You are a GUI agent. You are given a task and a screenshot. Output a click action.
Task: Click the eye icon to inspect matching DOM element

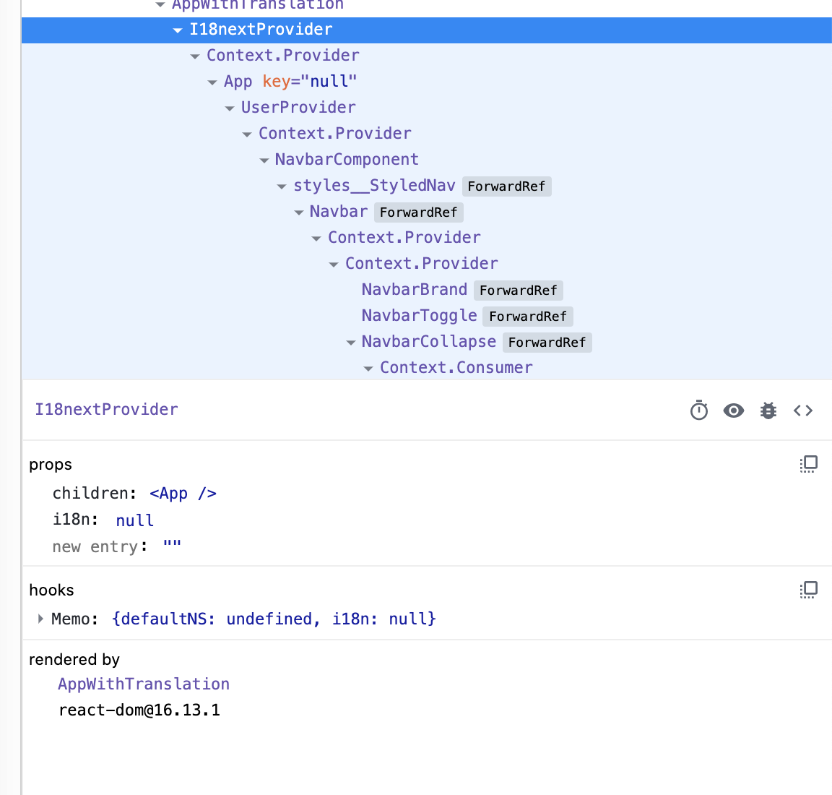pyautogui.click(x=733, y=410)
